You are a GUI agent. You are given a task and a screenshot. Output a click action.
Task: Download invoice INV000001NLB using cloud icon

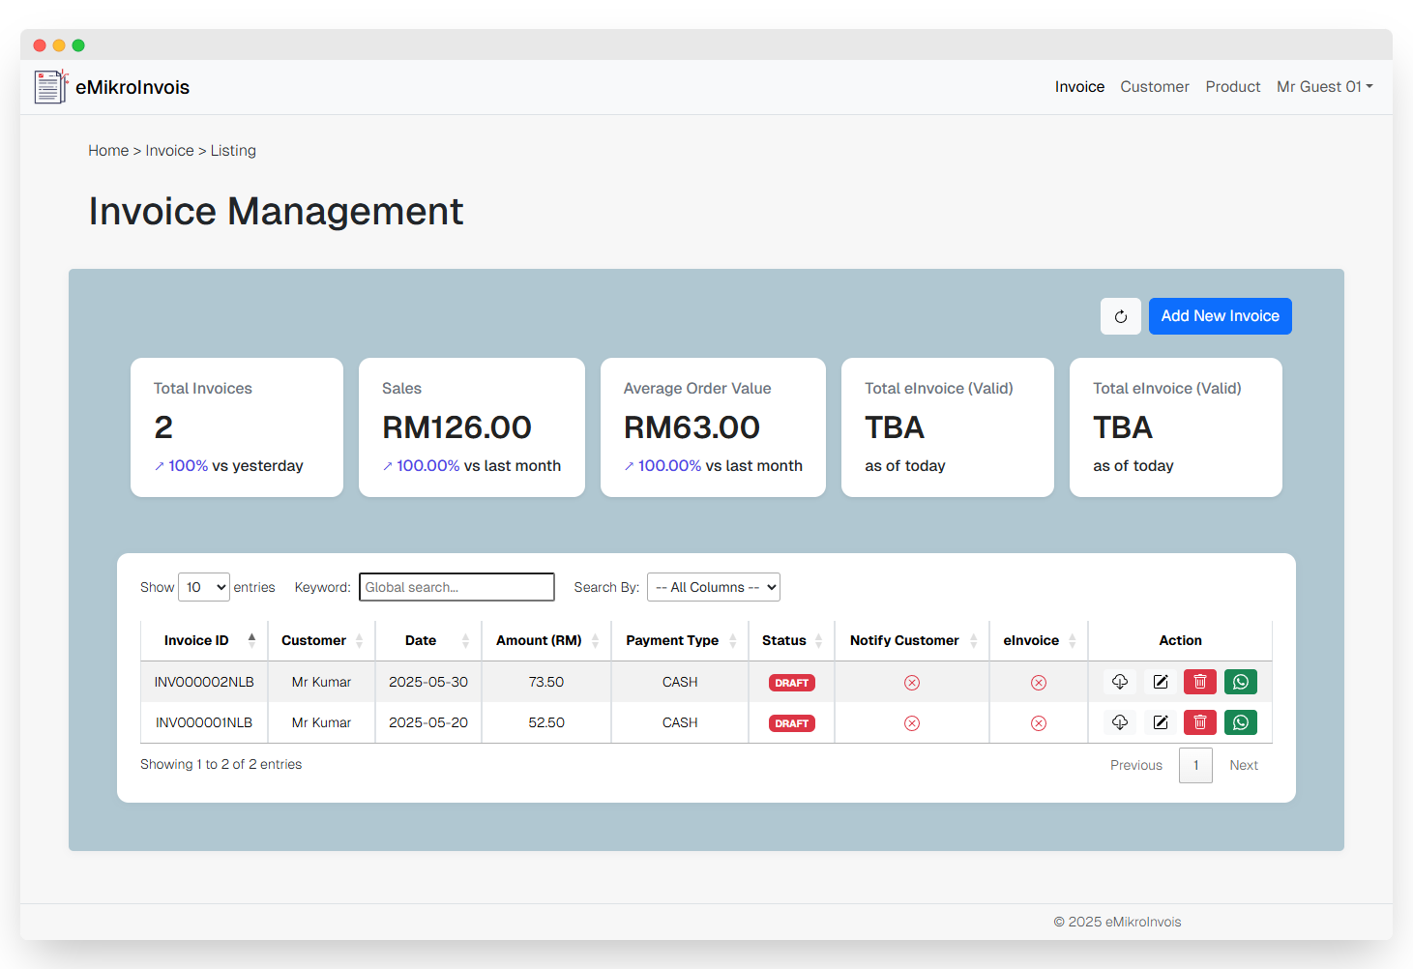(x=1120, y=722)
